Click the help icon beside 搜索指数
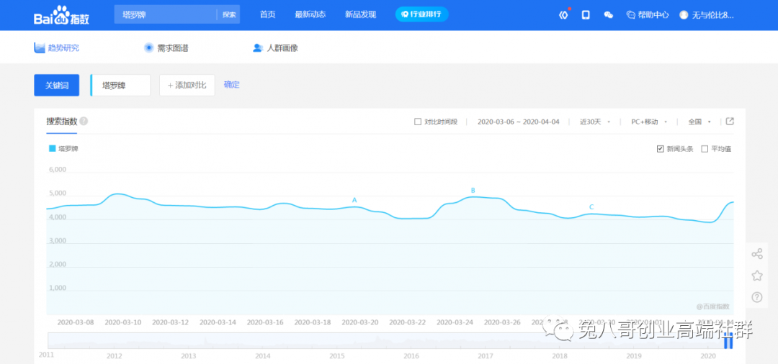The height and width of the screenshot is (364, 778). point(84,122)
